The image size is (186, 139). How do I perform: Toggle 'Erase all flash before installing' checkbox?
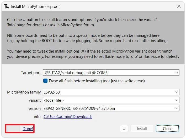46,81
